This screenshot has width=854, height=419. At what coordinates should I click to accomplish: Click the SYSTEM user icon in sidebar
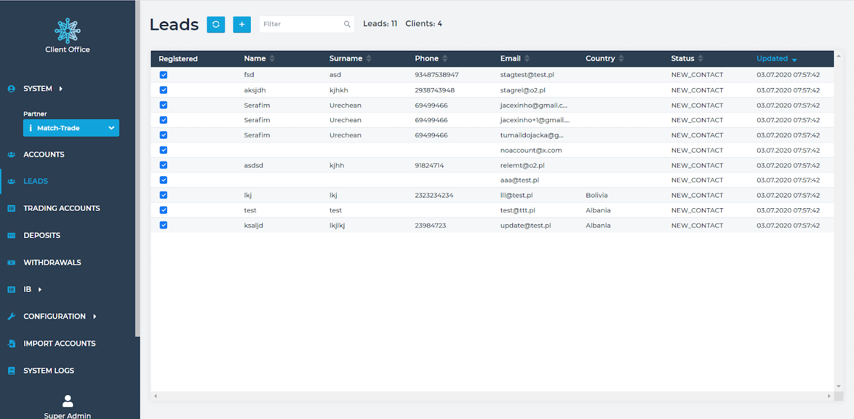(11, 89)
